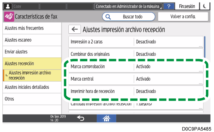
Task: Activate energy saver moon icon
Action: [x=206, y=6]
